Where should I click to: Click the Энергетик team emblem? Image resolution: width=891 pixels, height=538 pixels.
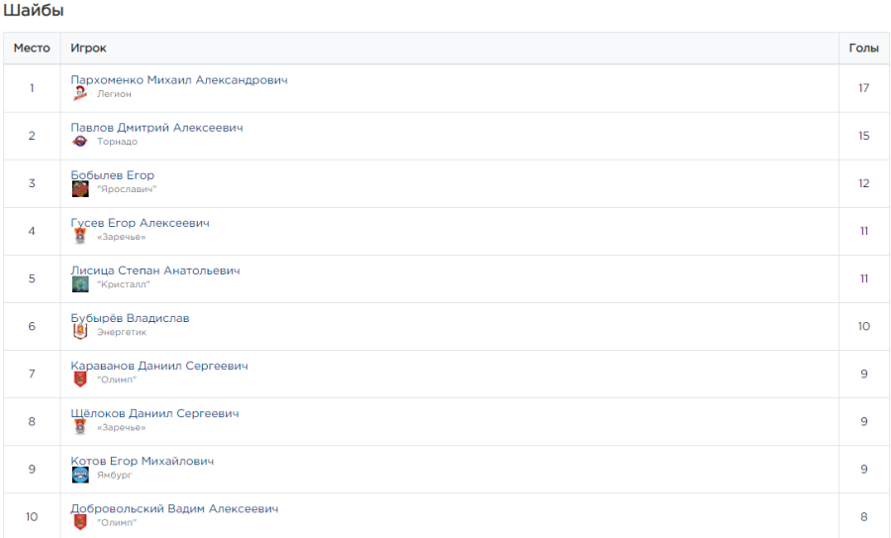pos(80,332)
